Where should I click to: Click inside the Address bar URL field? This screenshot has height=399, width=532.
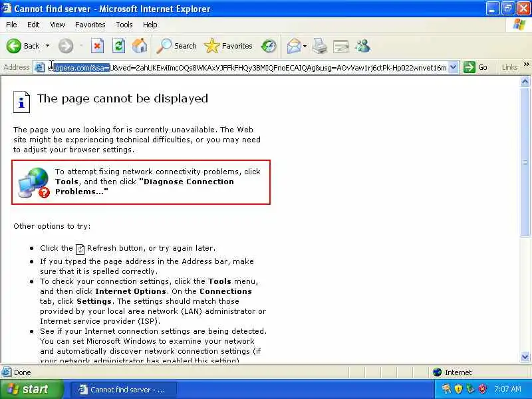click(247, 68)
